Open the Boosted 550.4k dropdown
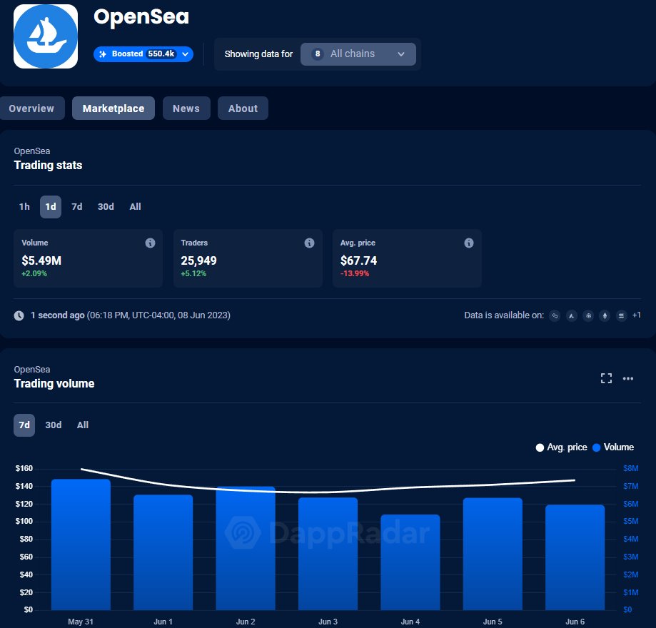This screenshot has height=628, width=656. pyautogui.click(x=143, y=54)
